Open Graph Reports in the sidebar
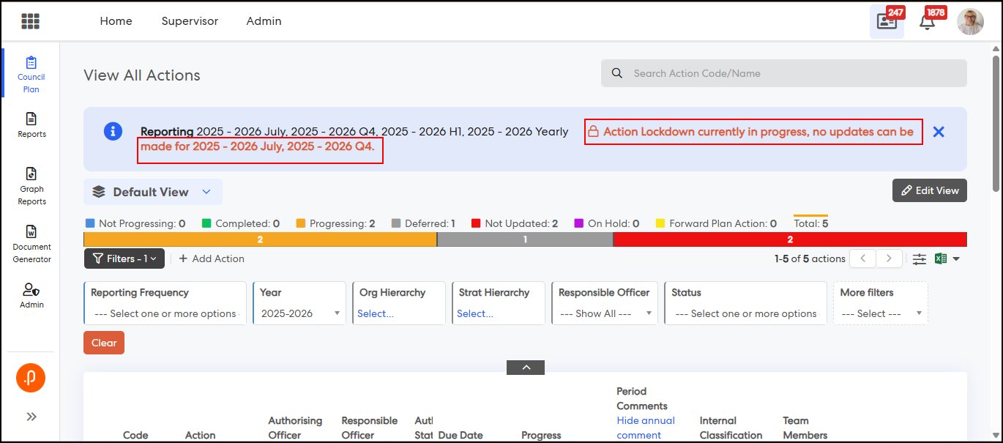Viewport: 1003px width, 443px height. click(x=31, y=186)
